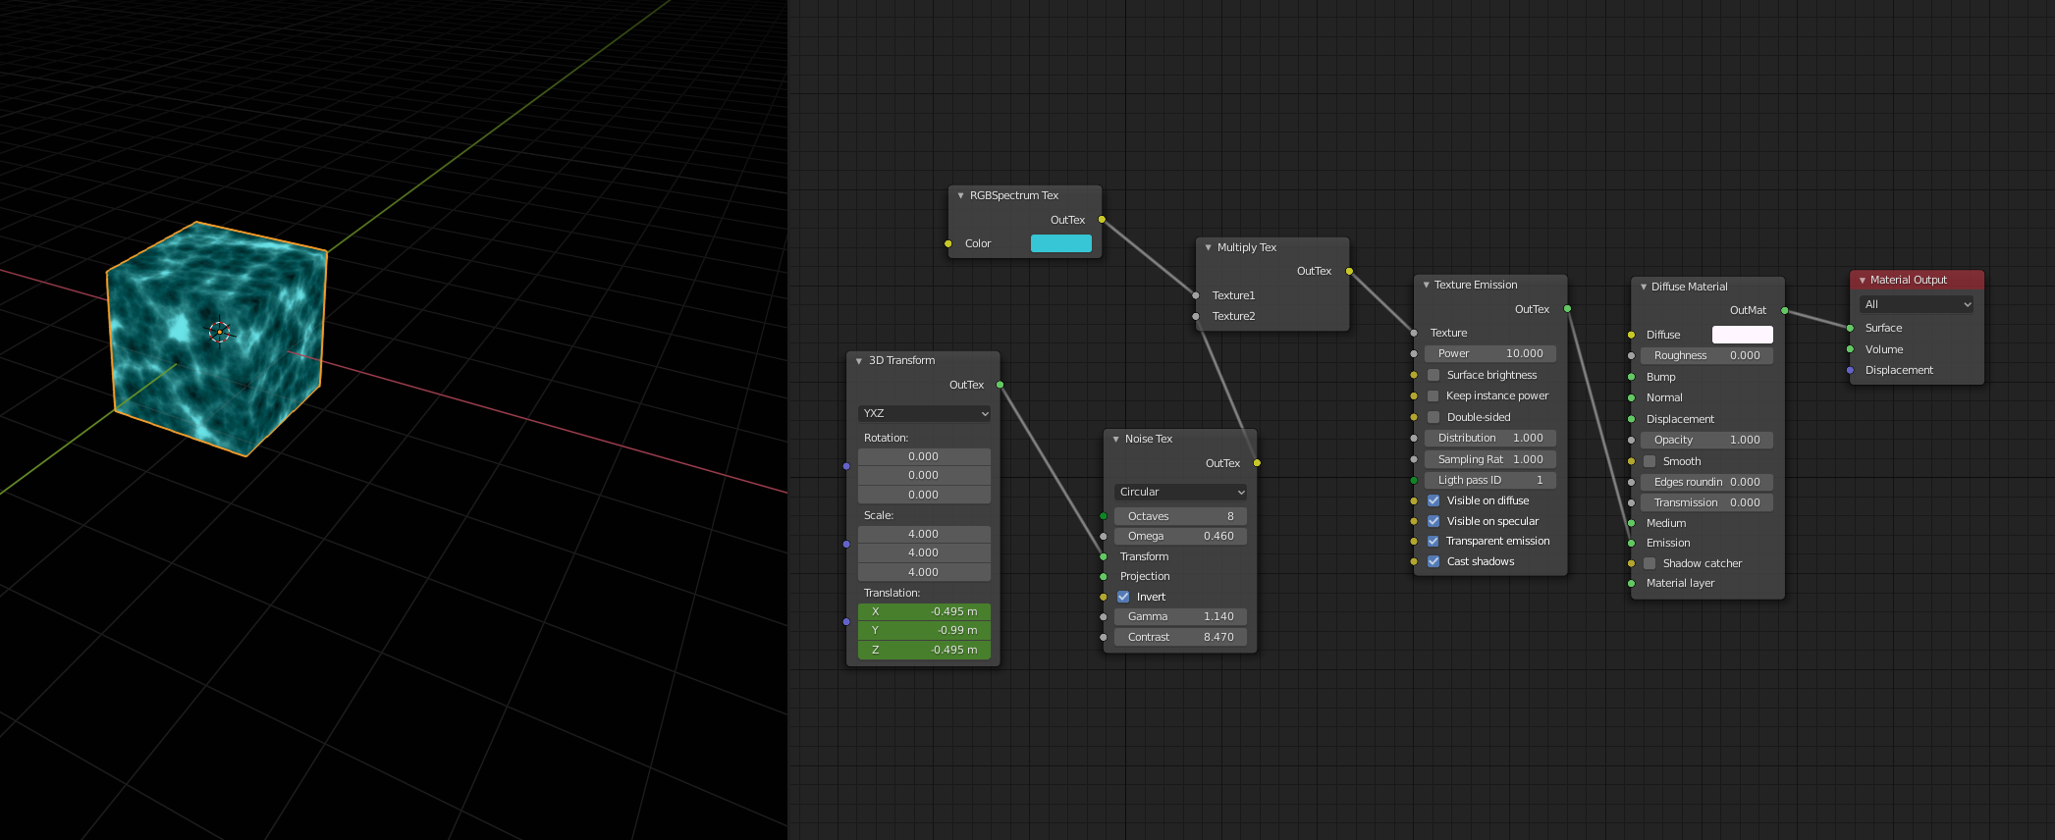Click the Contrast value field
The image size is (2055, 840).
(1181, 637)
